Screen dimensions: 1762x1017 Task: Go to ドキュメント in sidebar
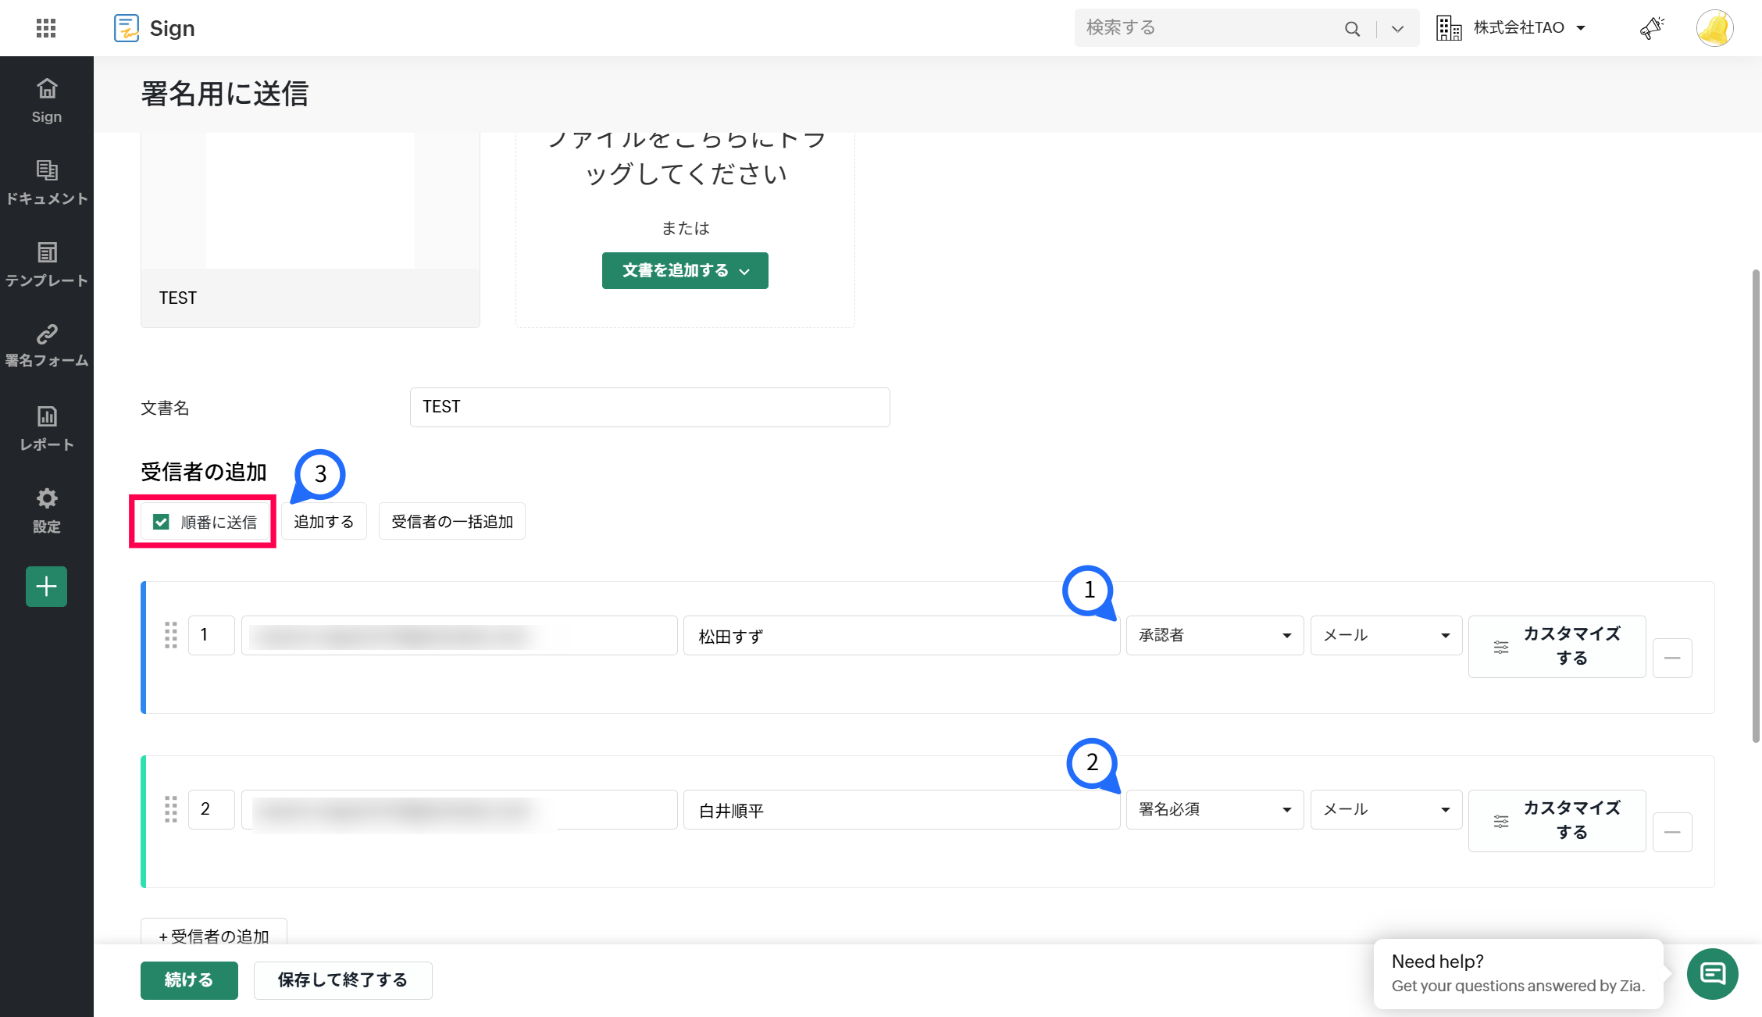pyautogui.click(x=46, y=183)
